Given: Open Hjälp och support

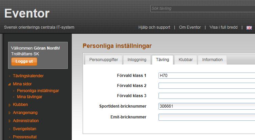Looking at the screenshot, I should pos(154,27).
